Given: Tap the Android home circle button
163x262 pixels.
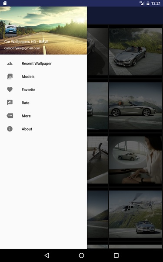Looking at the screenshot, I should pyautogui.click(x=81, y=255).
